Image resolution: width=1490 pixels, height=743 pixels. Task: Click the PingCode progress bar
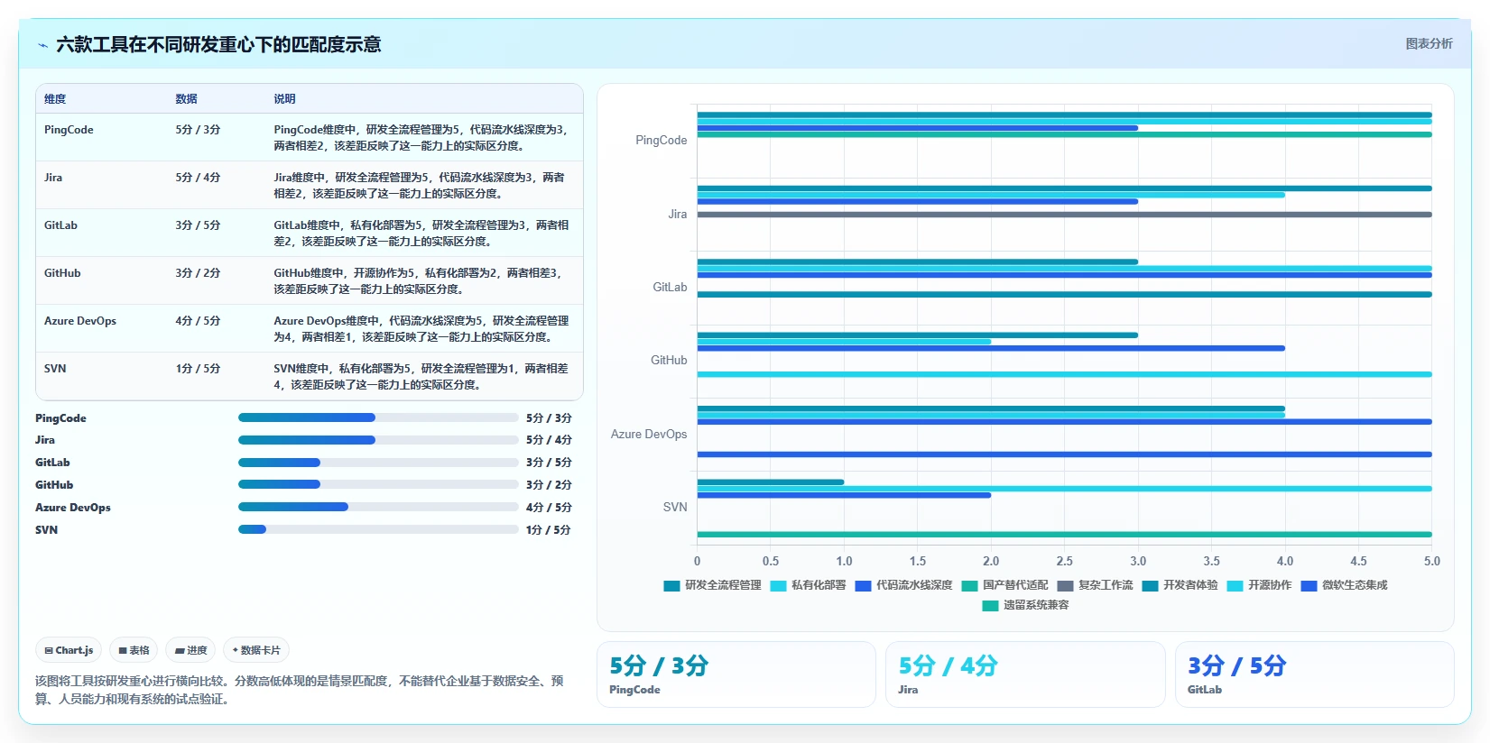tap(378, 417)
